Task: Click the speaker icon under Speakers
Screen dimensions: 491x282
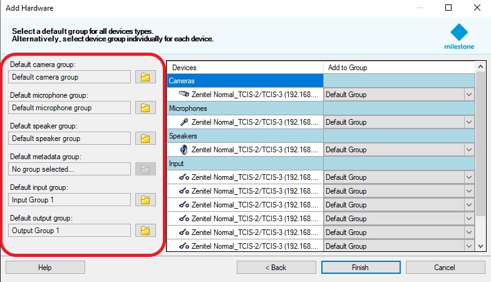Action: tap(184, 149)
